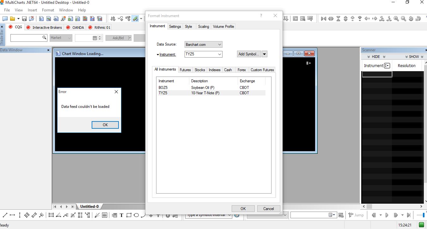Toggle the OANDA connection indicator

tap(68, 28)
